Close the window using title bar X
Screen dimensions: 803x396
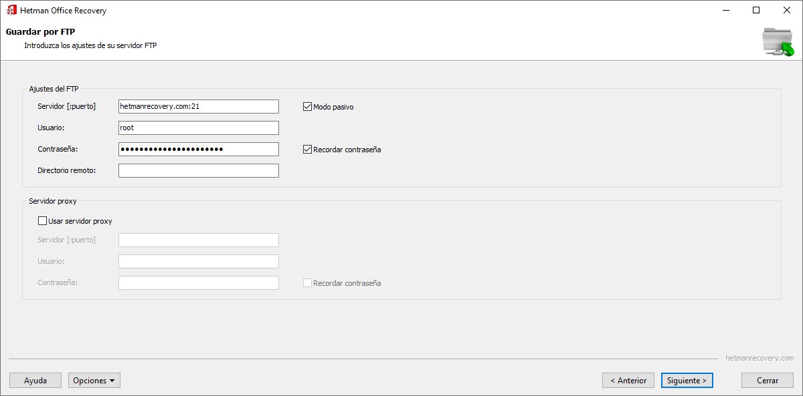point(787,10)
